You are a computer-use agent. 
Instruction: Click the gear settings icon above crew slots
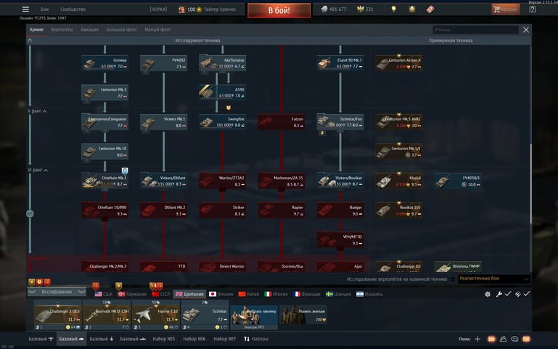coord(488,294)
